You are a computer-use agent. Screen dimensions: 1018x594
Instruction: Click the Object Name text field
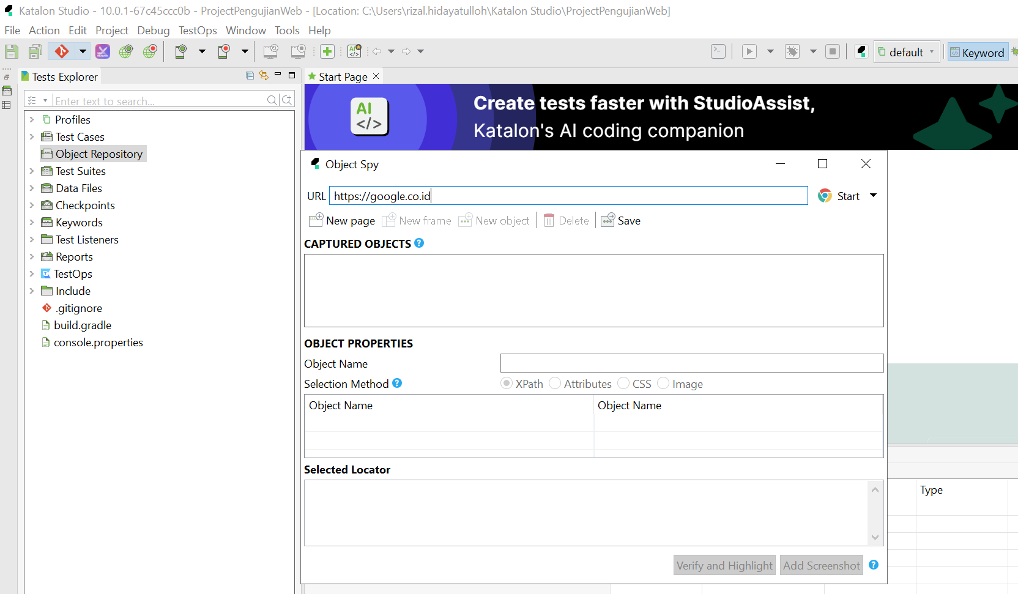(x=692, y=363)
